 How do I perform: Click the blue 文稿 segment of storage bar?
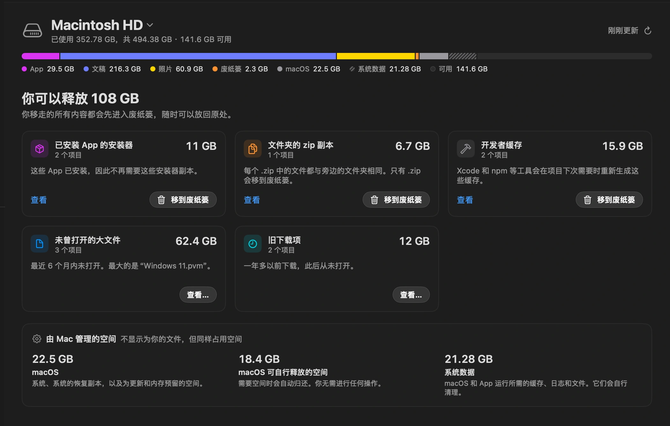(x=198, y=56)
